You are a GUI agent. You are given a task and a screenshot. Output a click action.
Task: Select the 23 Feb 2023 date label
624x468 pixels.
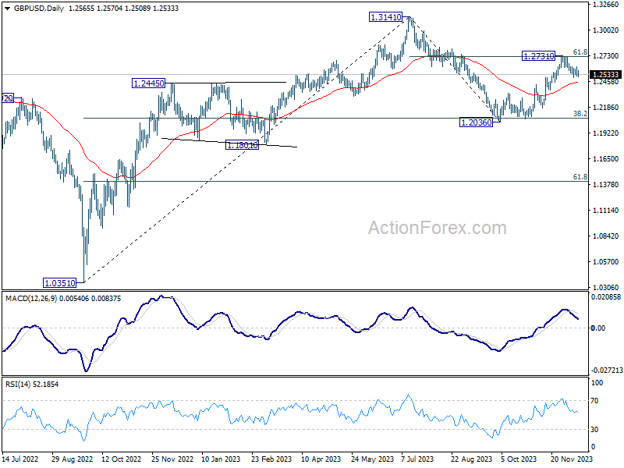click(x=271, y=459)
